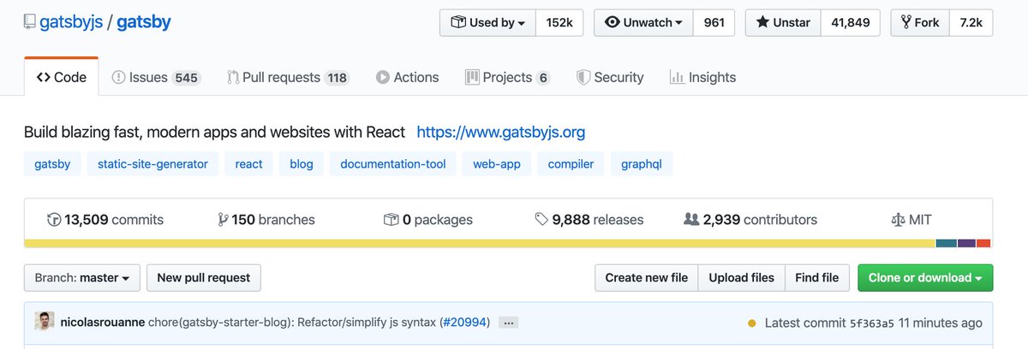Click the commits history clock icon

pyautogui.click(x=54, y=220)
